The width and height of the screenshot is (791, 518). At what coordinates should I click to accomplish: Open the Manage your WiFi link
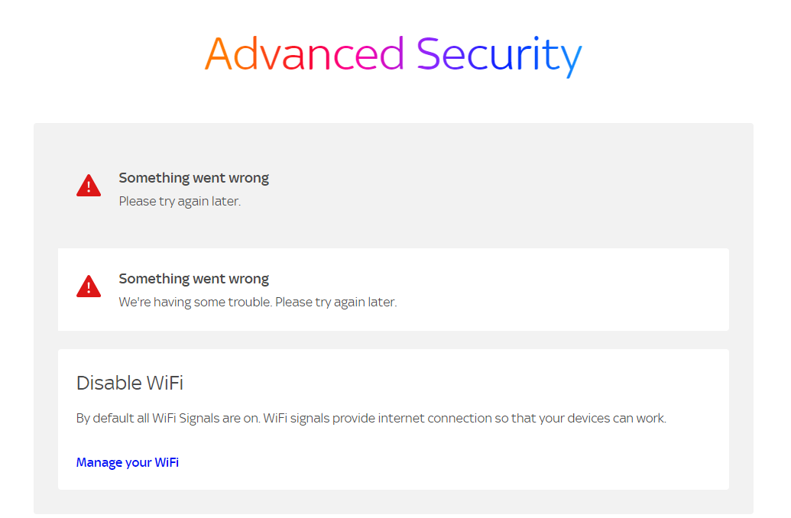[x=128, y=462]
